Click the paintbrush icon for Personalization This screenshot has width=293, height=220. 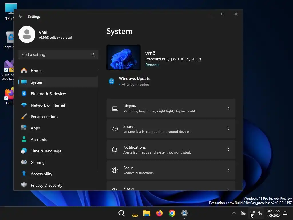pyautogui.click(x=24, y=117)
